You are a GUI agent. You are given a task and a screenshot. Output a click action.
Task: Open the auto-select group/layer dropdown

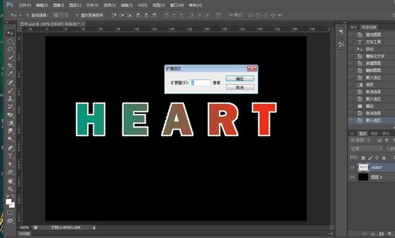60,15
